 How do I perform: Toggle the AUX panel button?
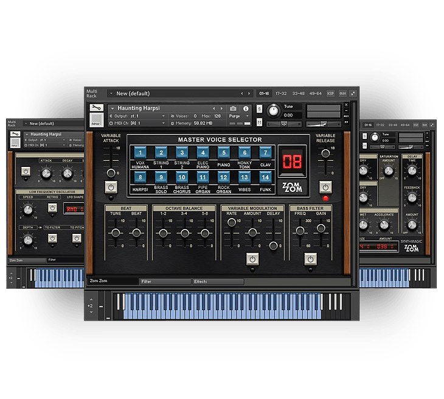click(x=342, y=93)
